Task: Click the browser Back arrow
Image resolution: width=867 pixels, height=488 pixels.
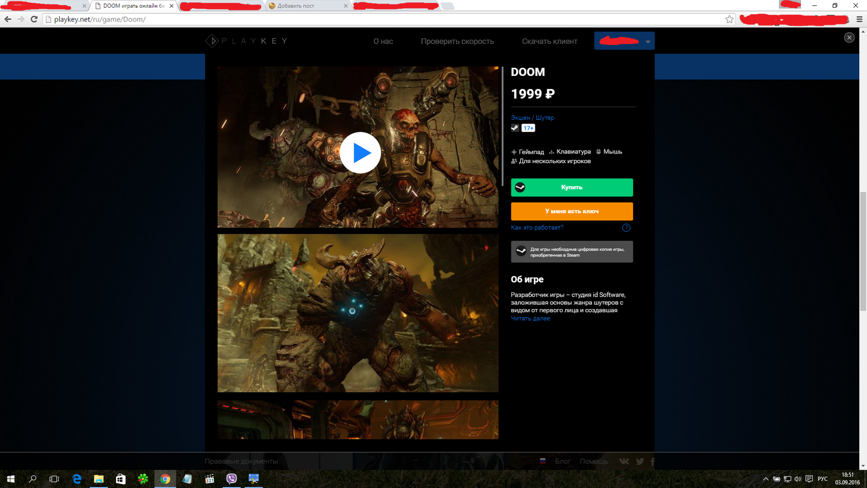Action: point(8,19)
